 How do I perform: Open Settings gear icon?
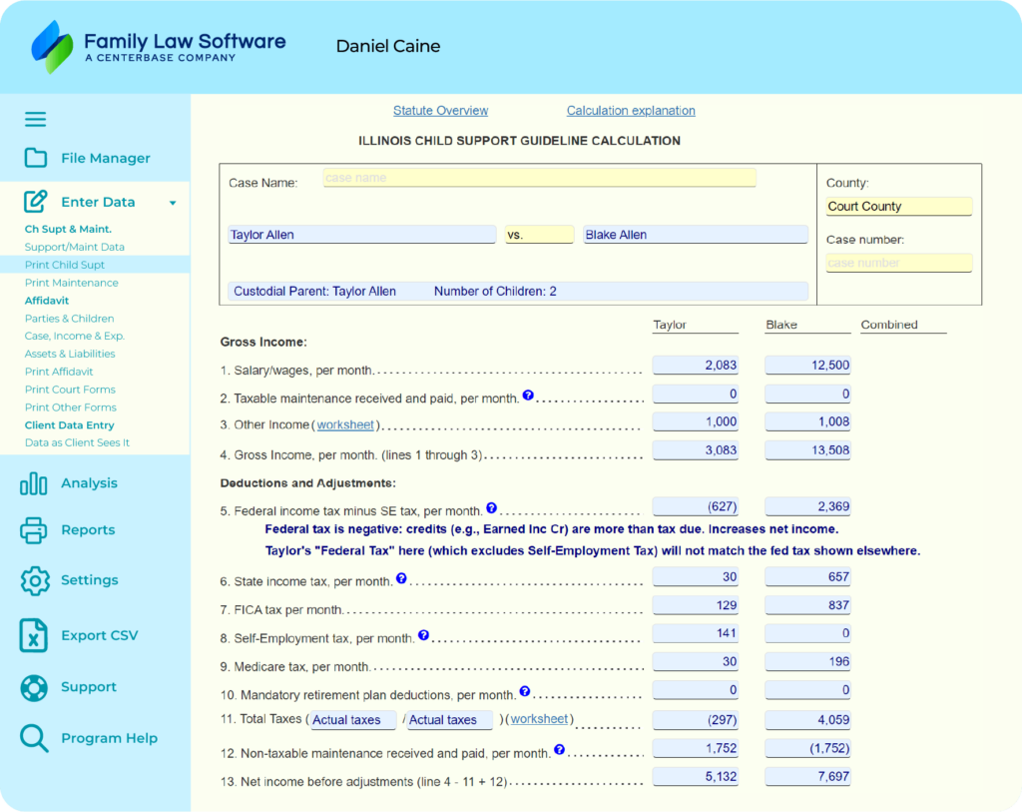tap(35, 580)
